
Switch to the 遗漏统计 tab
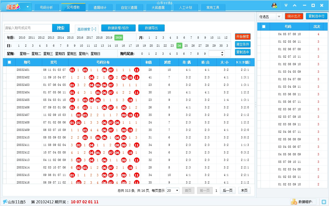[99, 7]
